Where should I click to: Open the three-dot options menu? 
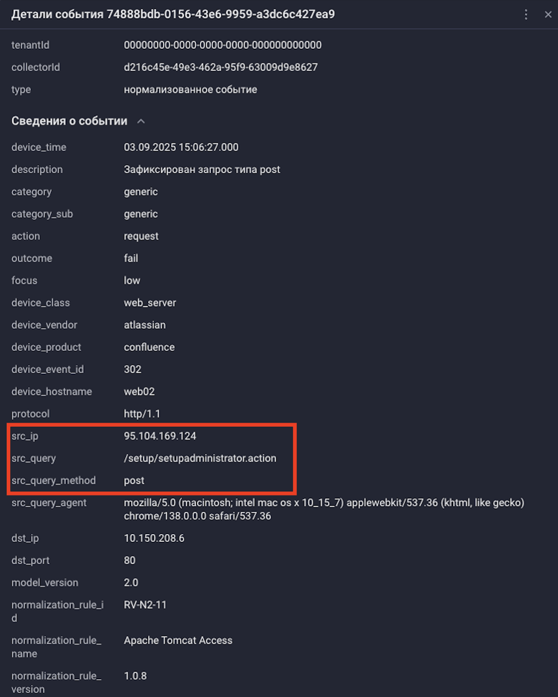click(x=526, y=15)
